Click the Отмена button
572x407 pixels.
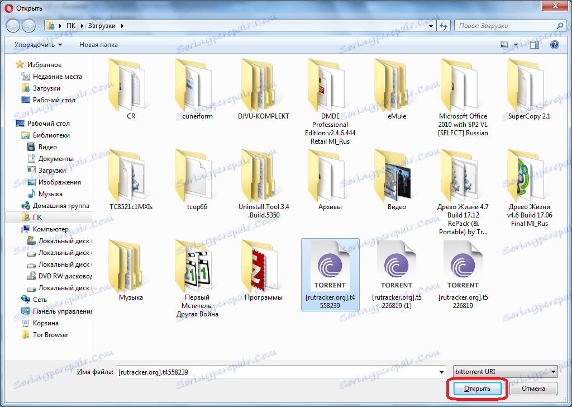click(x=533, y=388)
